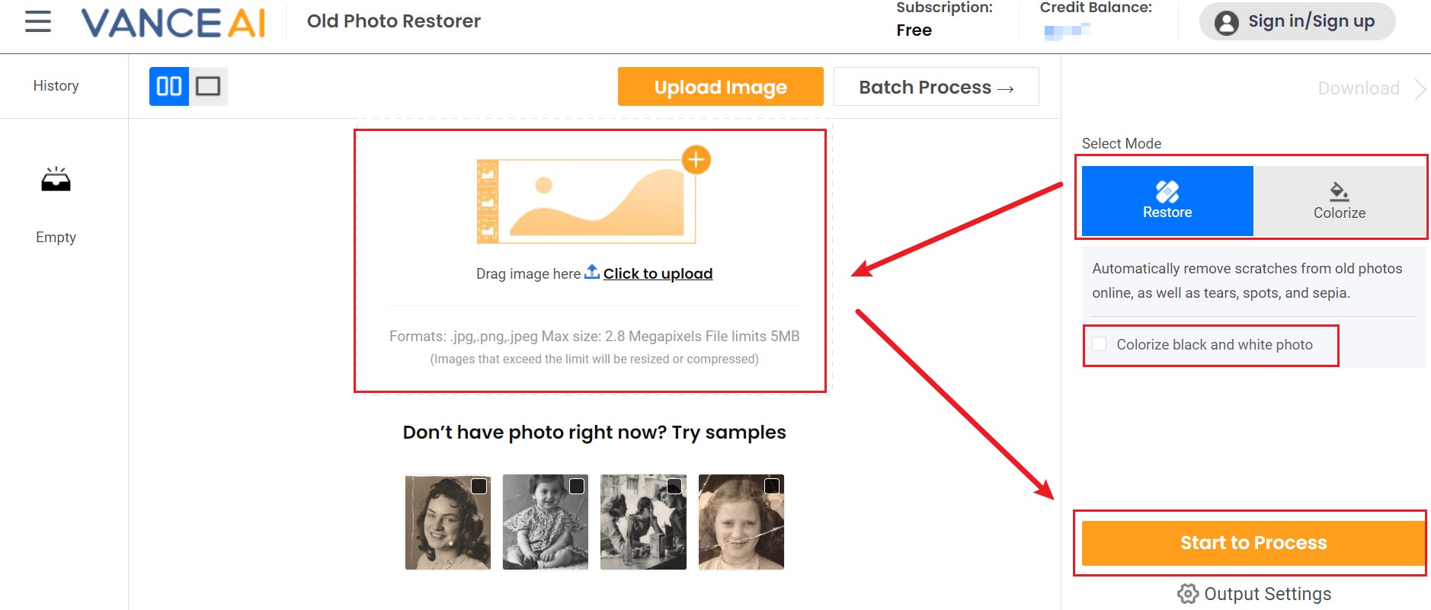Select the Restore mode tab
1431x610 pixels.
(x=1167, y=201)
